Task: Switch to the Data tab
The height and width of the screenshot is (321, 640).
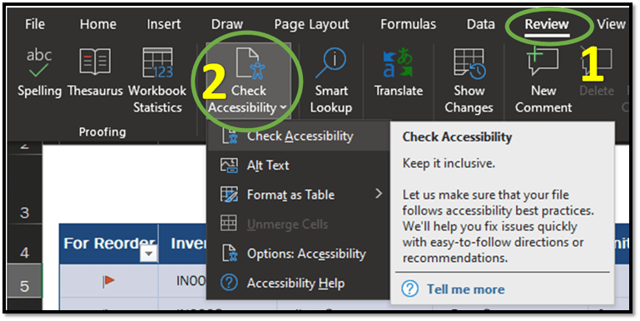Action: point(481,24)
